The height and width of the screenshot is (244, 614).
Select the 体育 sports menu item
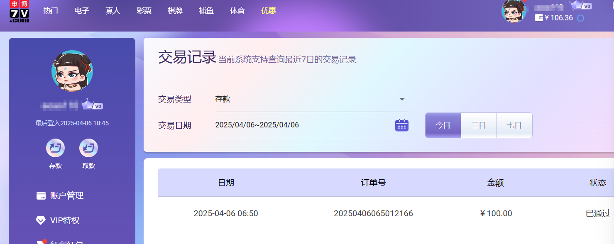[x=237, y=11]
